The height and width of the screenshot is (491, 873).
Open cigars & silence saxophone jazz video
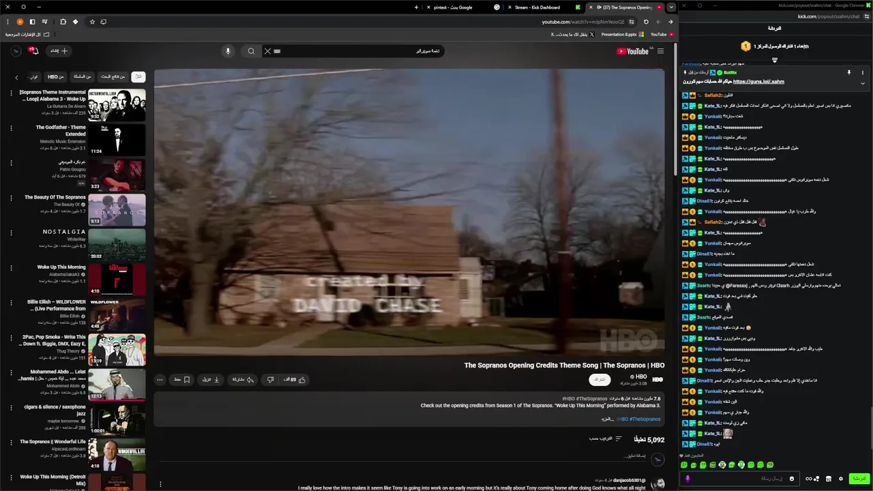pos(117,420)
